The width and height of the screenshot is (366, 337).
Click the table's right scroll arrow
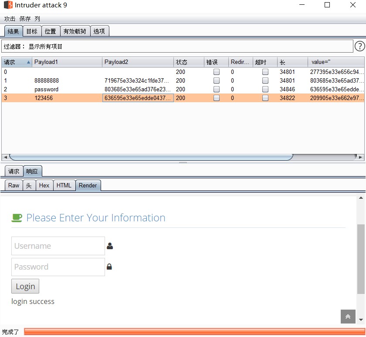click(360, 157)
